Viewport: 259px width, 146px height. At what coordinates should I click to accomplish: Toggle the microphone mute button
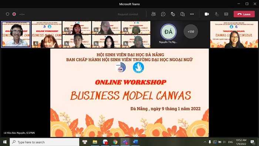(216, 14)
